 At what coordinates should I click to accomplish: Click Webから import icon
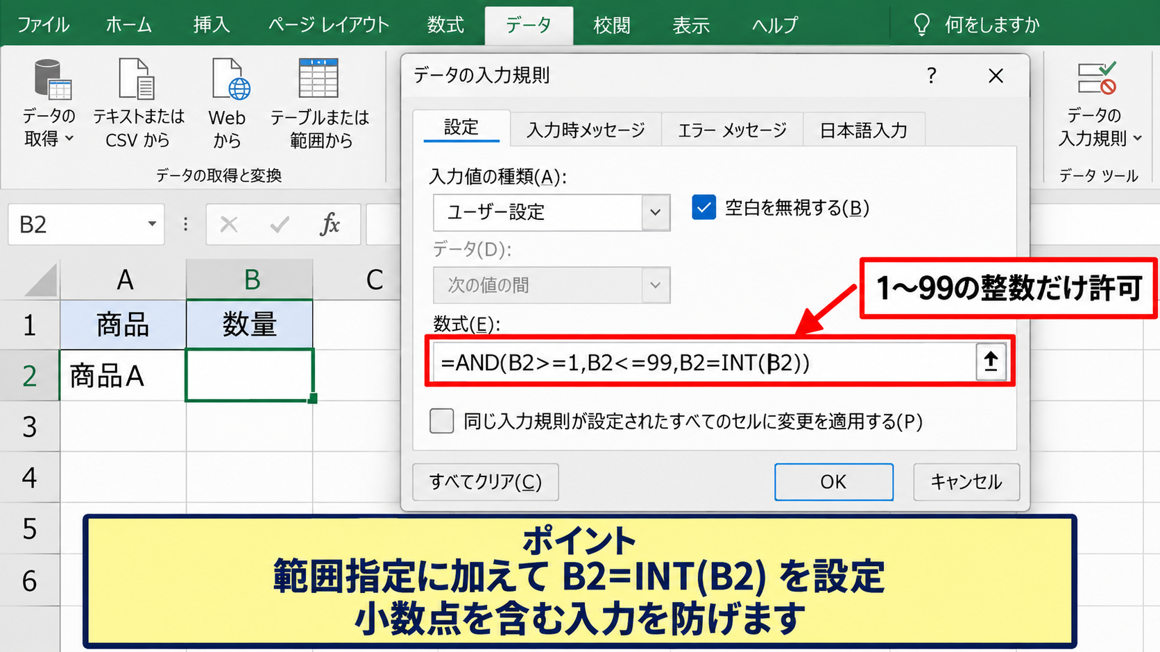pyautogui.click(x=230, y=79)
